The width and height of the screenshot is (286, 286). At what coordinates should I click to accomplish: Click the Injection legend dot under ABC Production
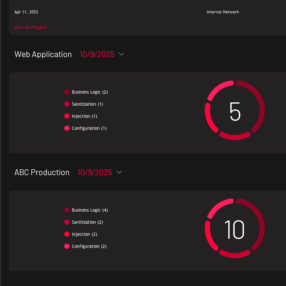pyautogui.click(x=67, y=234)
